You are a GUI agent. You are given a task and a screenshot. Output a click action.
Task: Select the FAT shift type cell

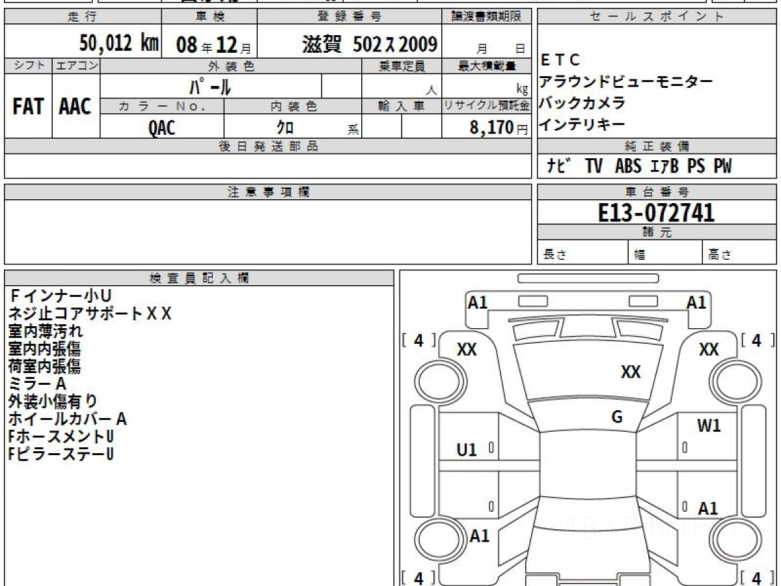click(28, 107)
